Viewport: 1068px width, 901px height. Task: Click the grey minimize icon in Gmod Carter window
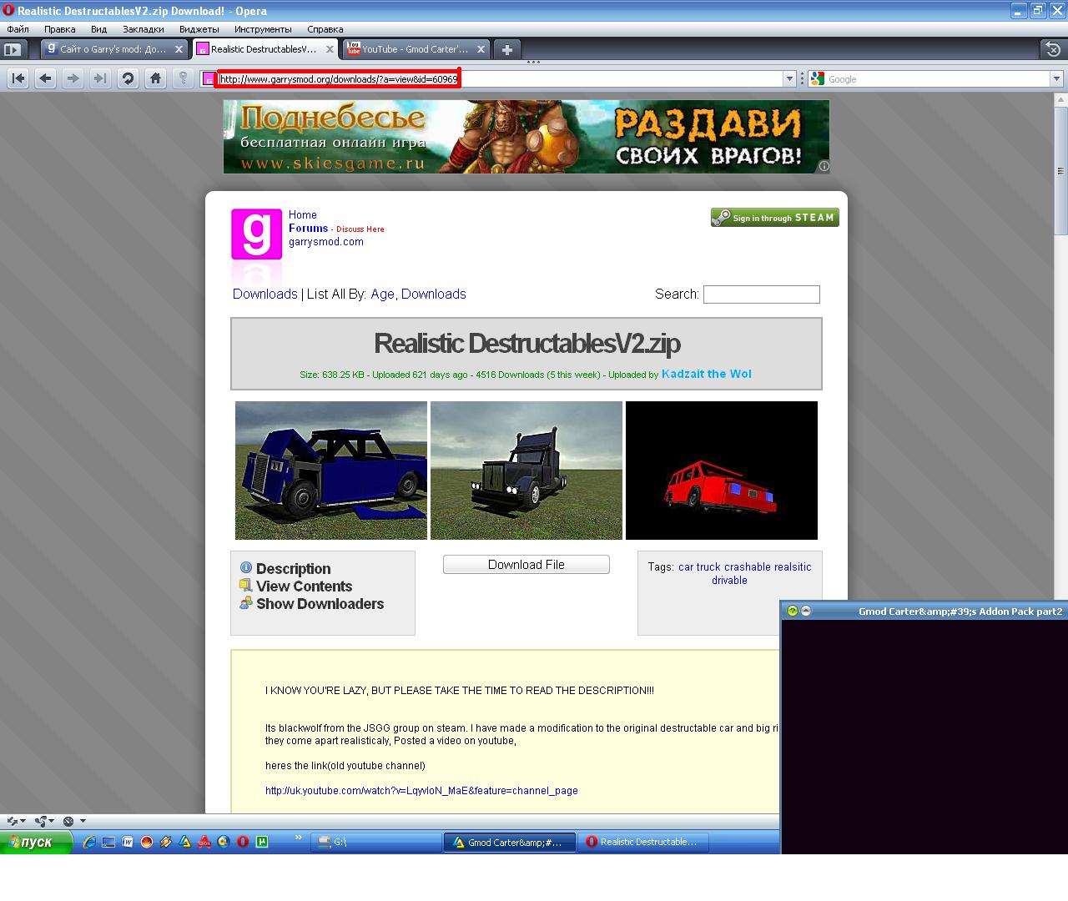[806, 611]
